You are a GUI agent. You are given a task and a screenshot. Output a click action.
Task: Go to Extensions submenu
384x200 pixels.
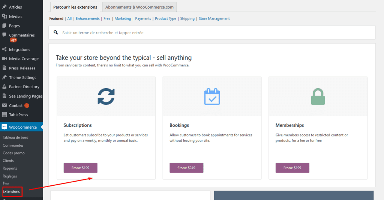pos(12,191)
